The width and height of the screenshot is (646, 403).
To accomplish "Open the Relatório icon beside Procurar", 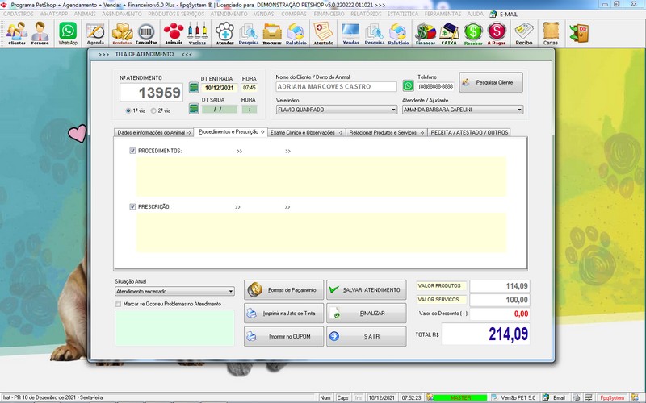I will pyautogui.click(x=296, y=33).
